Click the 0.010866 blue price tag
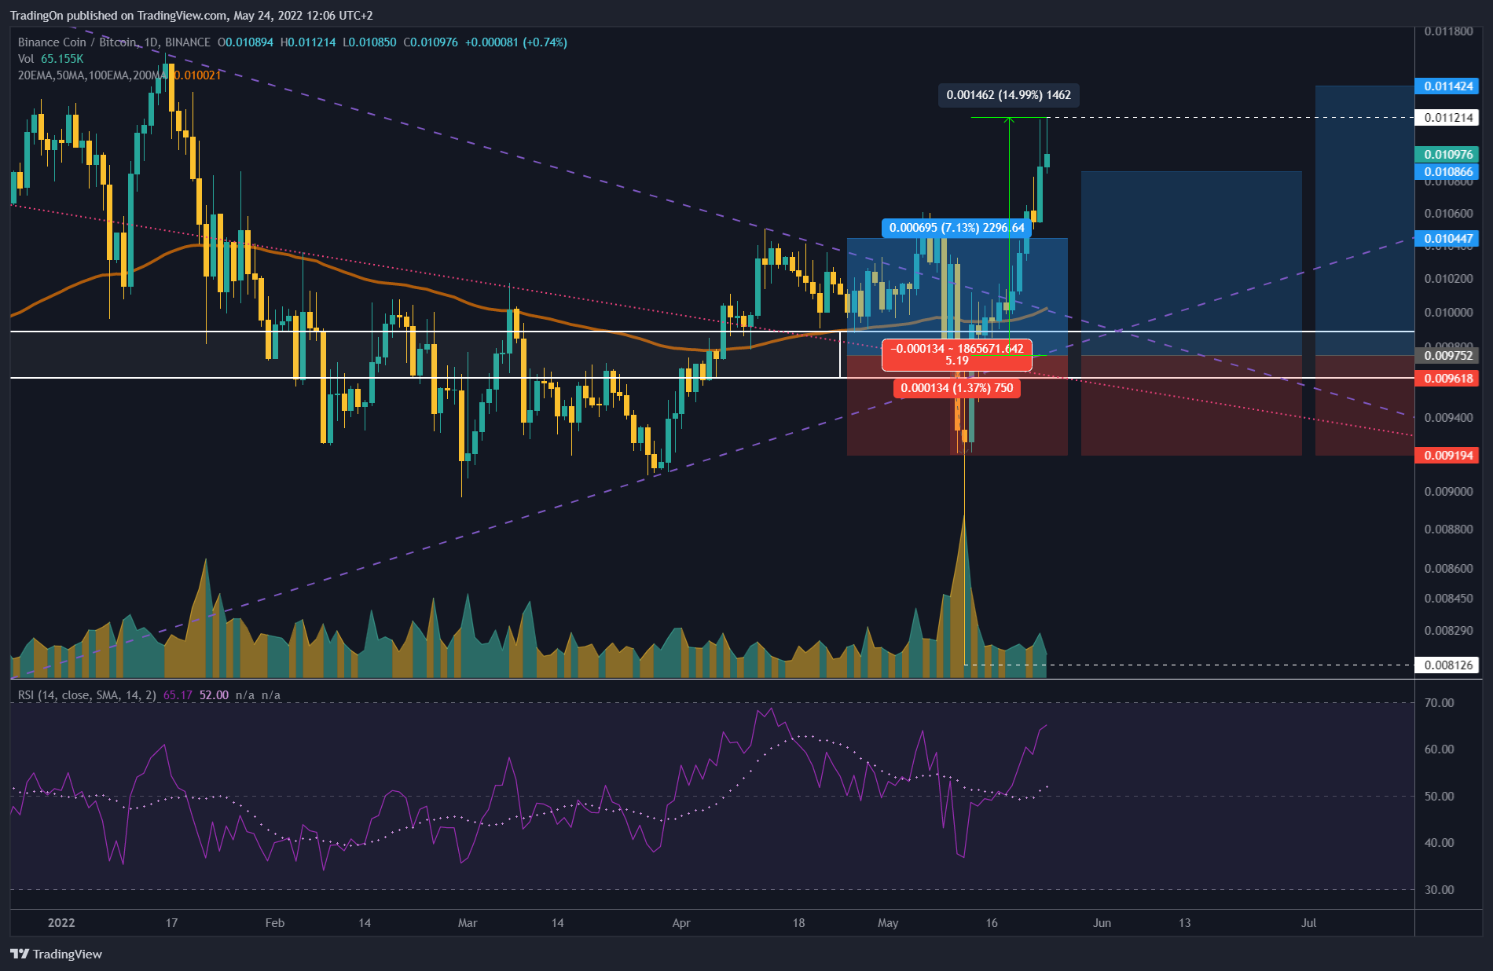Image resolution: width=1493 pixels, height=971 pixels. point(1448,172)
